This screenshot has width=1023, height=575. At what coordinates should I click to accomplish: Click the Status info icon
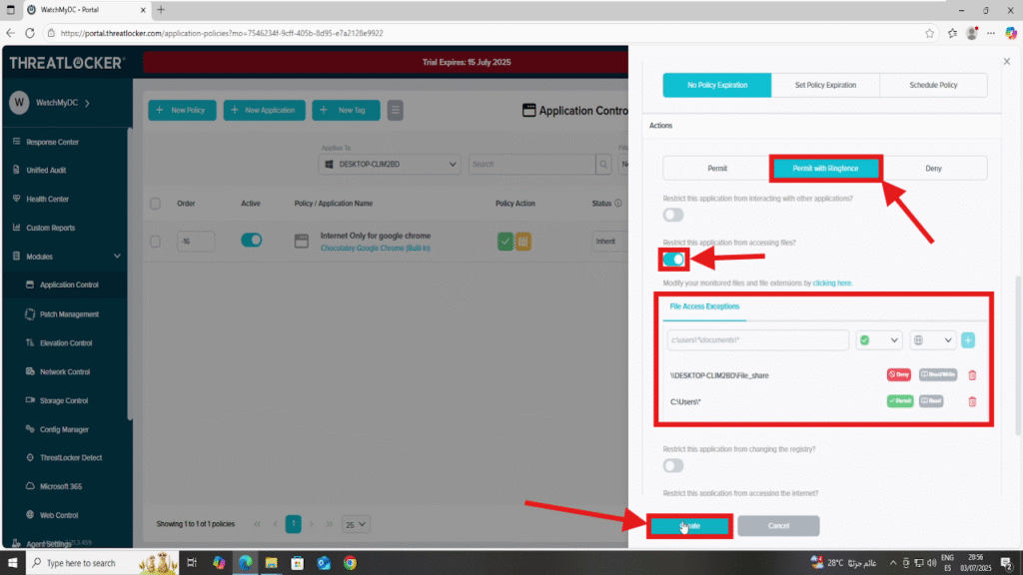tap(617, 204)
